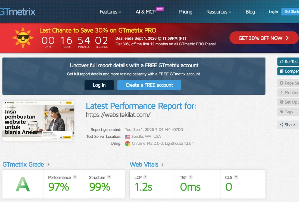Click the 1.2s LCP value
This screenshot has height=202, width=299.
(144, 187)
